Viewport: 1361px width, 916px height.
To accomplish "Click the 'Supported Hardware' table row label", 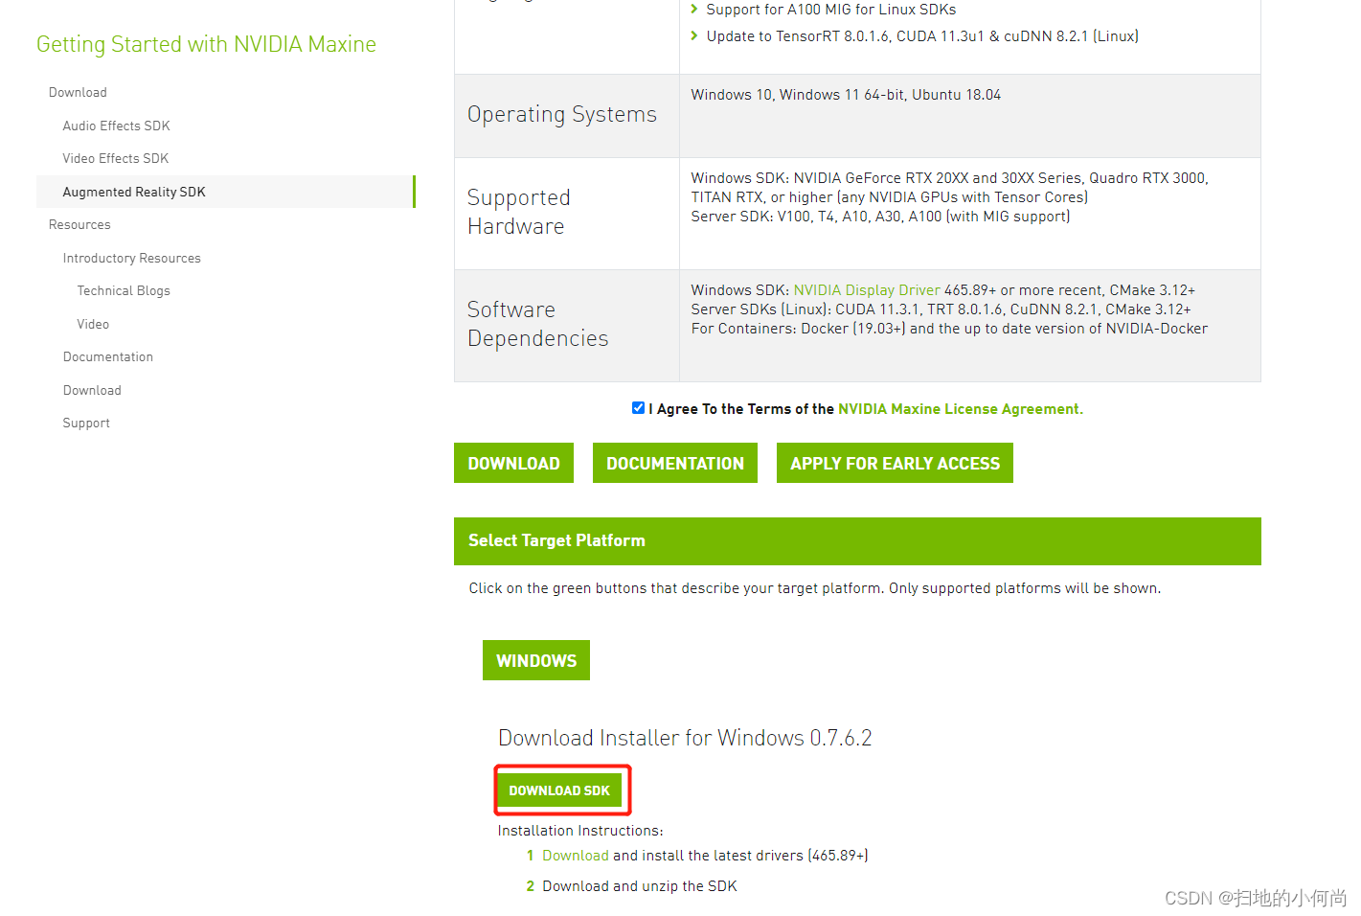I will [x=518, y=212].
